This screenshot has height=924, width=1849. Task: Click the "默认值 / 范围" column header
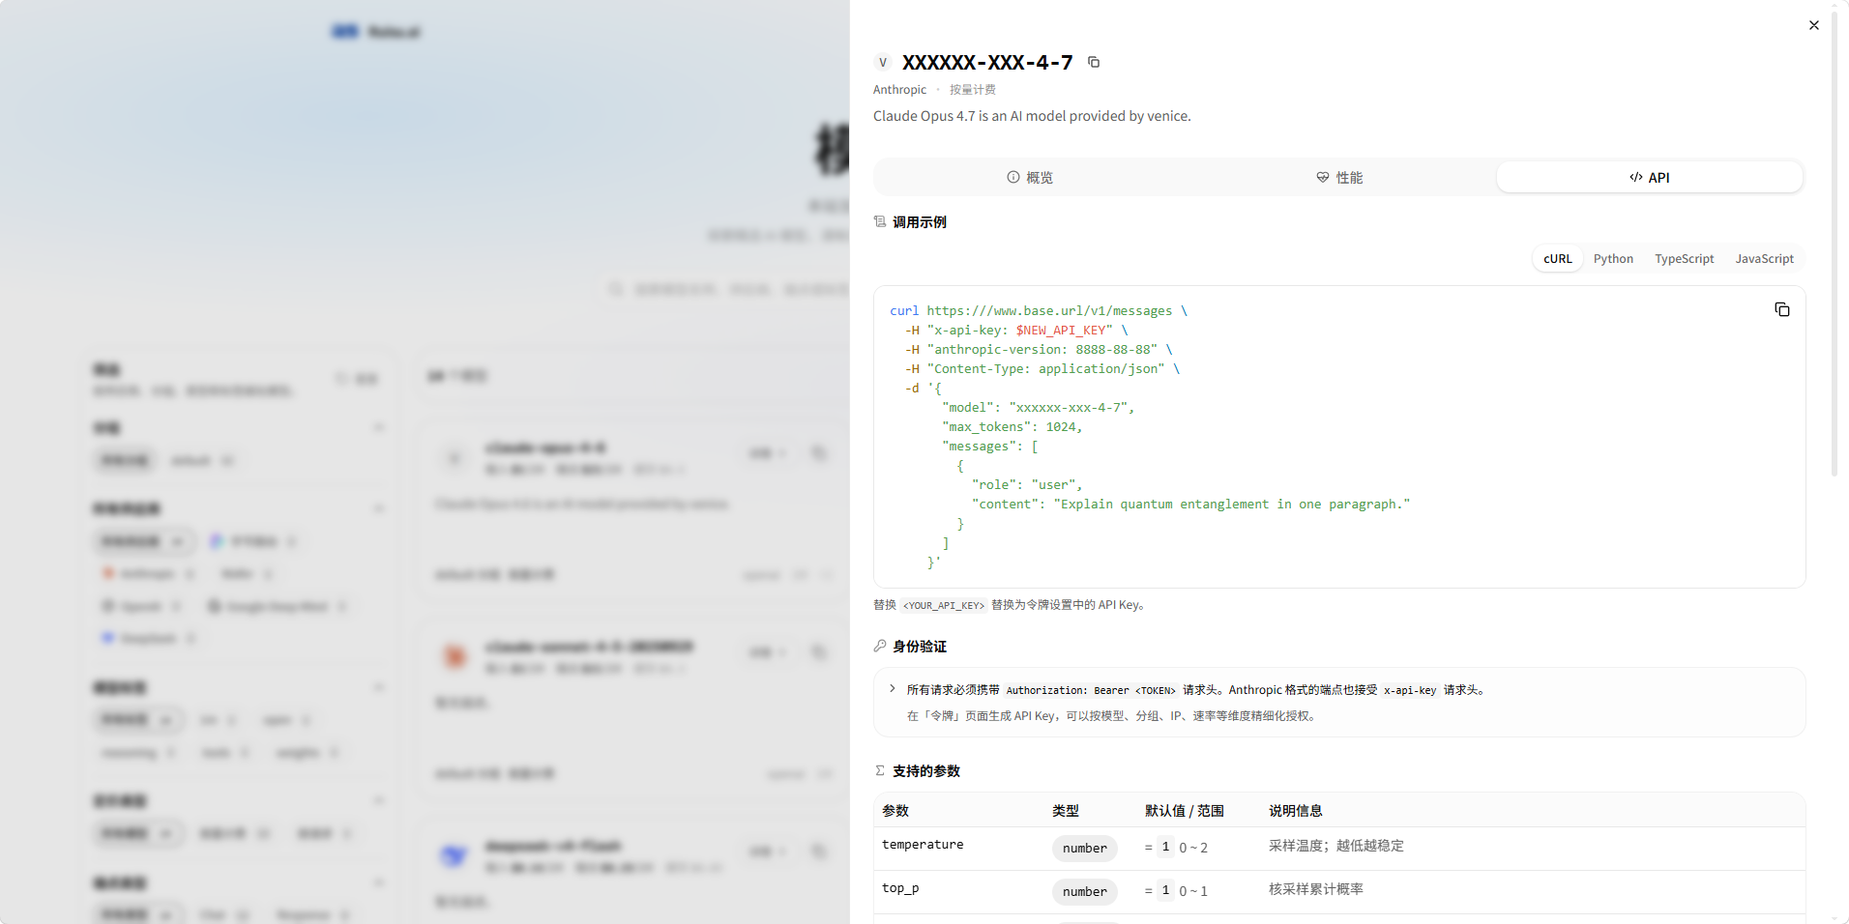point(1185,811)
